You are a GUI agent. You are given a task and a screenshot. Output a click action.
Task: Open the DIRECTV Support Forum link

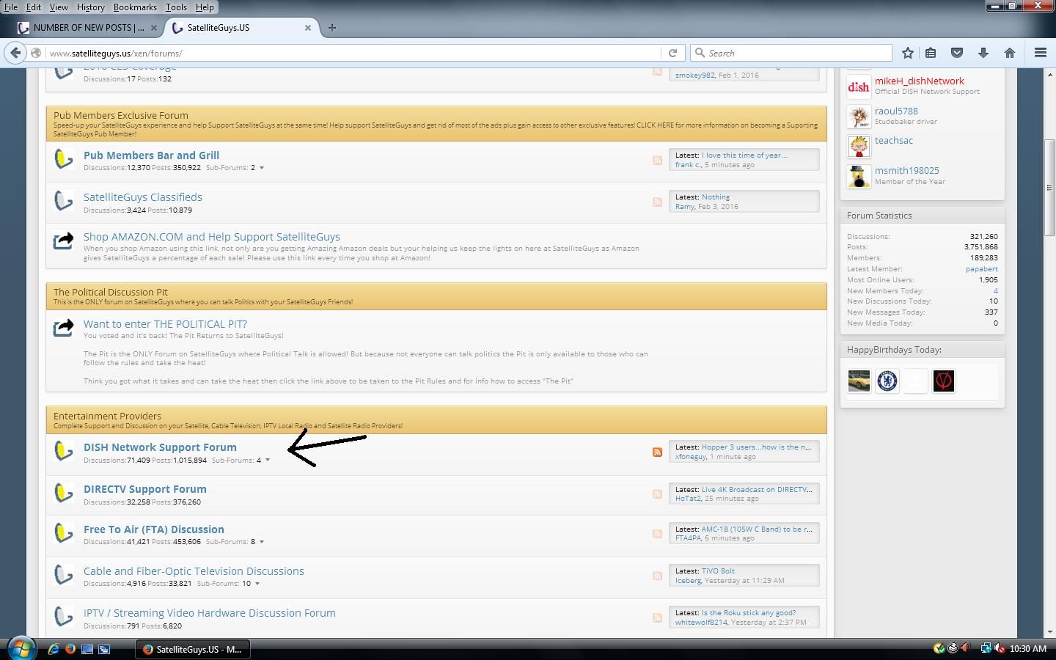click(145, 489)
